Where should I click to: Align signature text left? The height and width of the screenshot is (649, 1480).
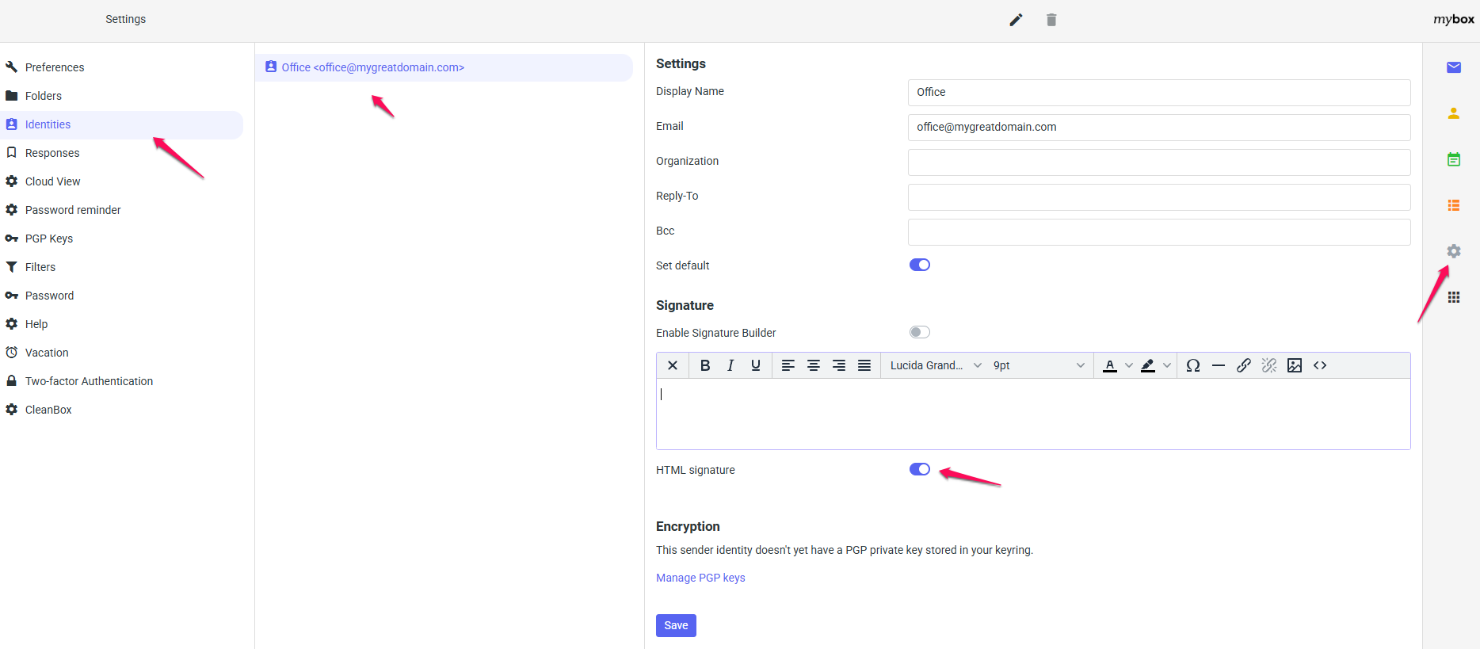(788, 365)
